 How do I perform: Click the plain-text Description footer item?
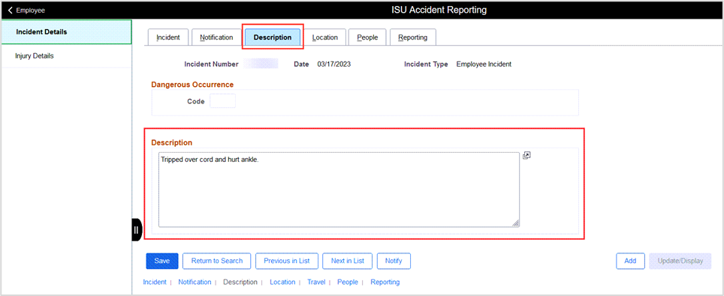[240, 282]
